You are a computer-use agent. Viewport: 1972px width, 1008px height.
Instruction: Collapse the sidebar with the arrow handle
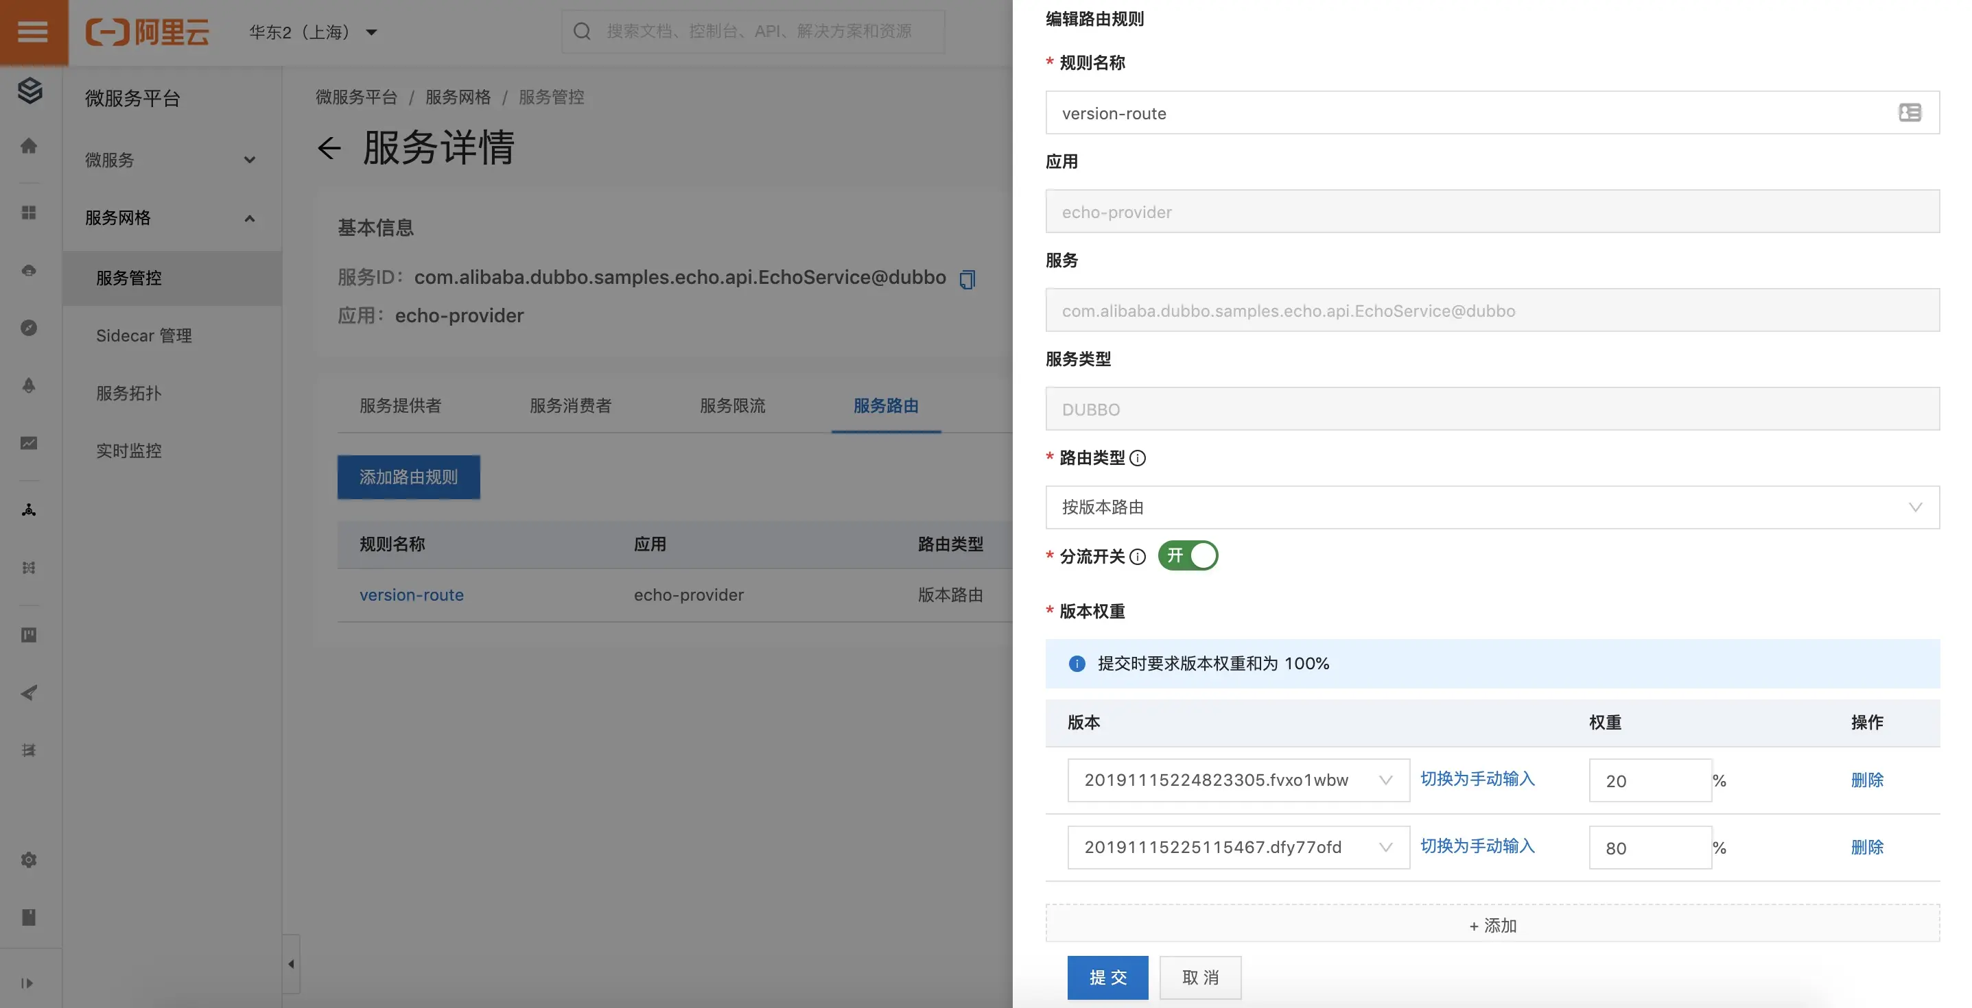pos(291,963)
